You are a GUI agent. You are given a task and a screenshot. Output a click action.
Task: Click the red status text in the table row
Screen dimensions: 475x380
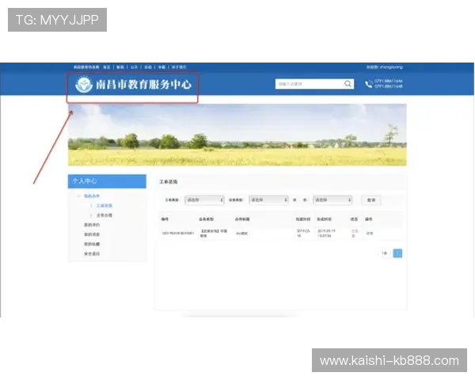(355, 234)
